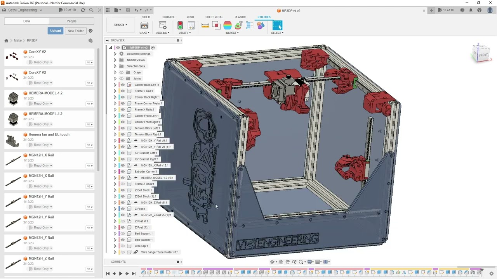Toggle visibility of Corner Back Left:1
The image size is (497, 279).
(123, 85)
